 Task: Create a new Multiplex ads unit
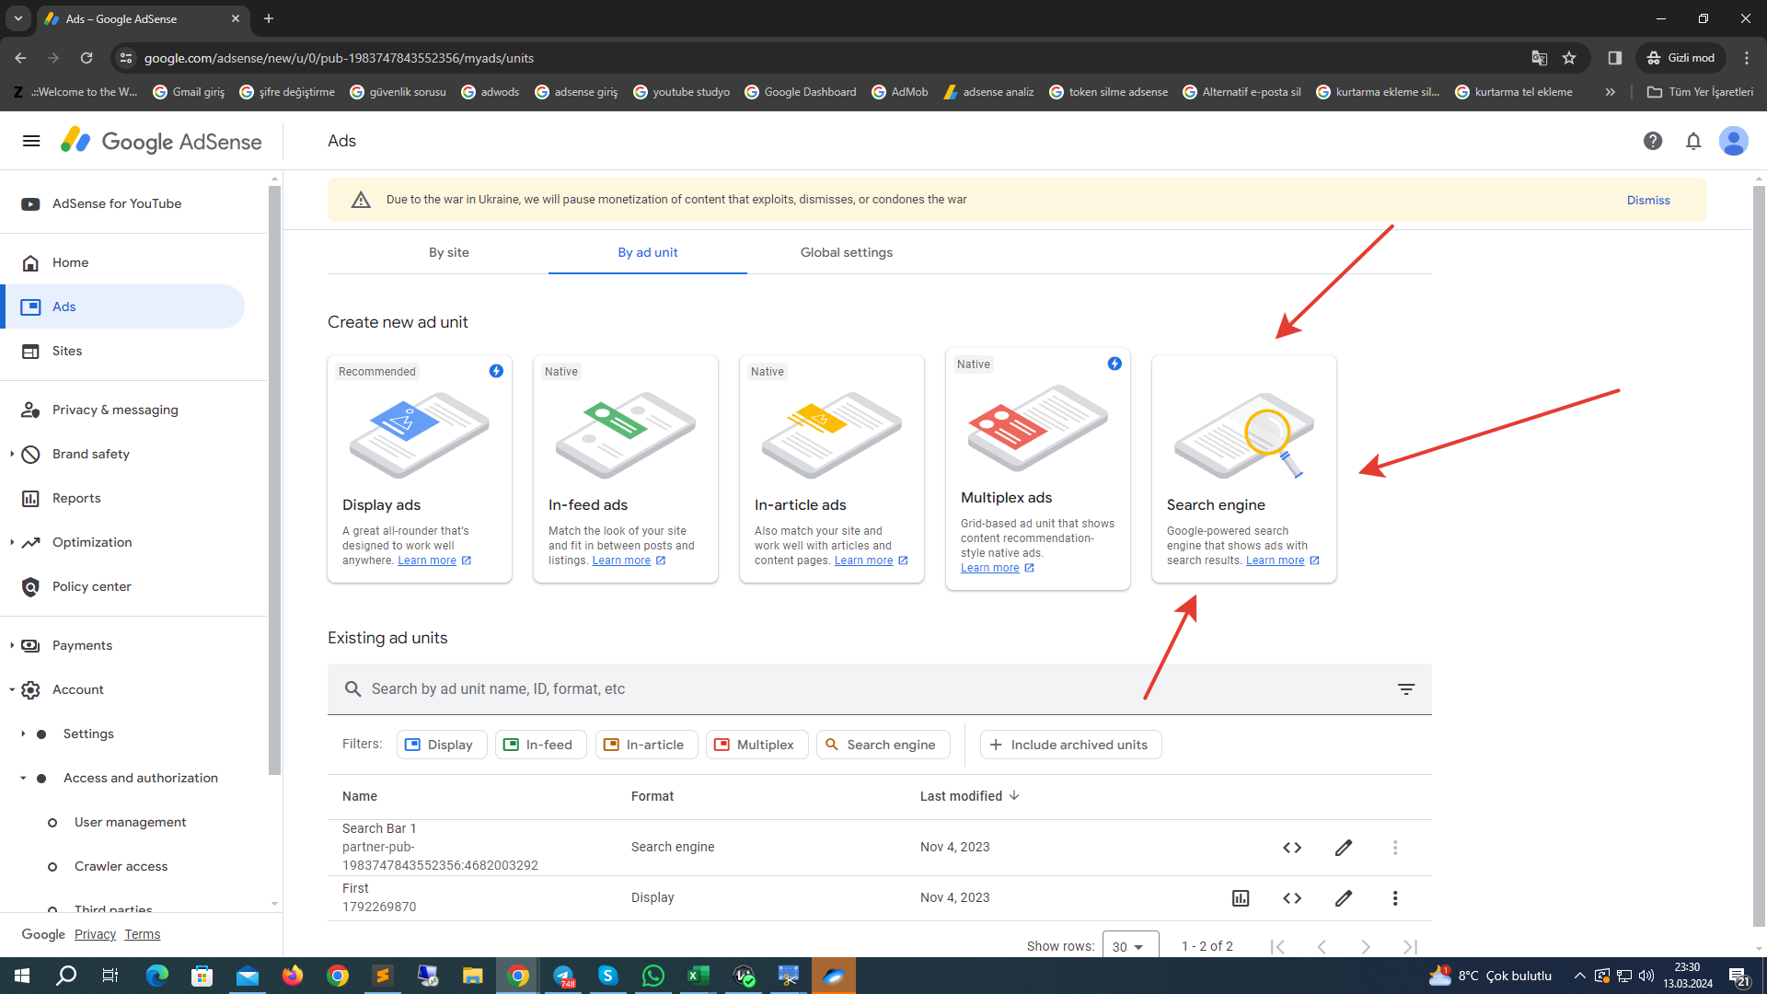(1038, 468)
